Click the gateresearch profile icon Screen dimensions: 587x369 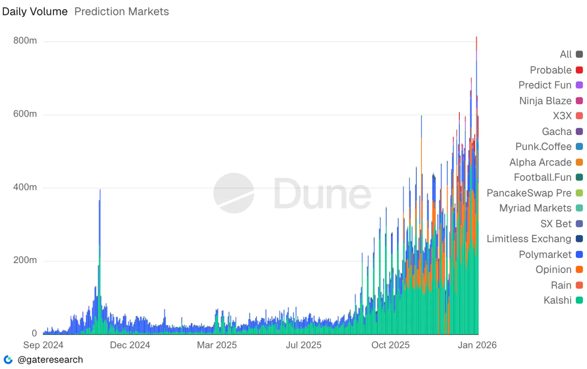point(8,360)
